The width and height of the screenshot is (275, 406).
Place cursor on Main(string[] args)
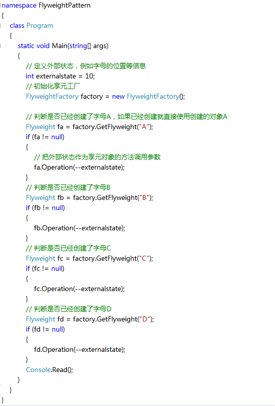(x=80, y=46)
